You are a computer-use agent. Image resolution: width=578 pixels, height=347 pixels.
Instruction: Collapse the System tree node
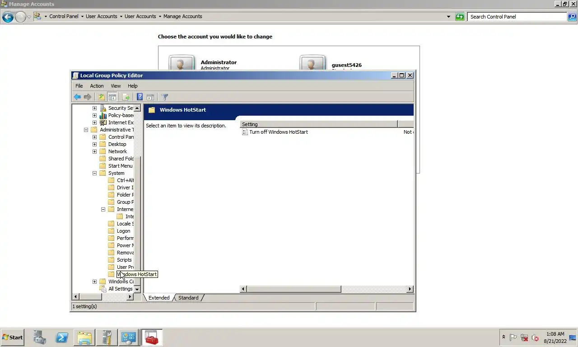click(x=94, y=173)
